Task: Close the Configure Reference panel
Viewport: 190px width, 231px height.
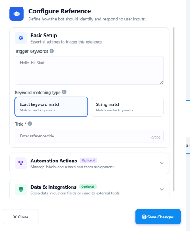Action: (x=21, y=217)
